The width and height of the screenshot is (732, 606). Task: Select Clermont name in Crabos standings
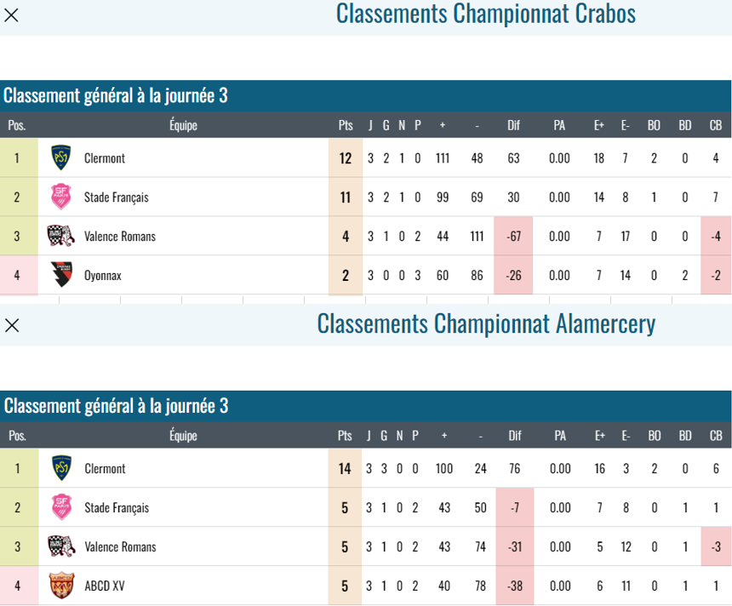click(105, 157)
